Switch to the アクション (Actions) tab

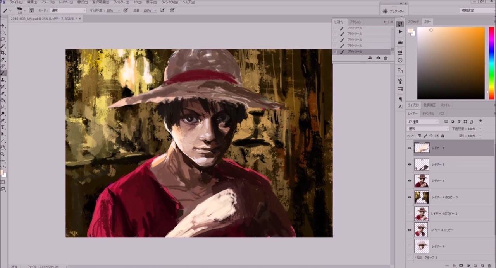pos(355,22)
